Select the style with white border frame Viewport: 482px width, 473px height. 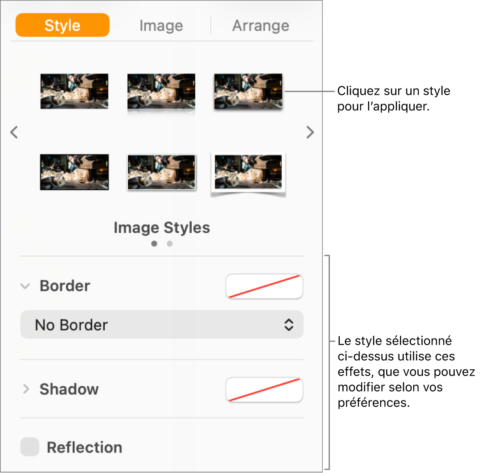click(x=161, y=172)
